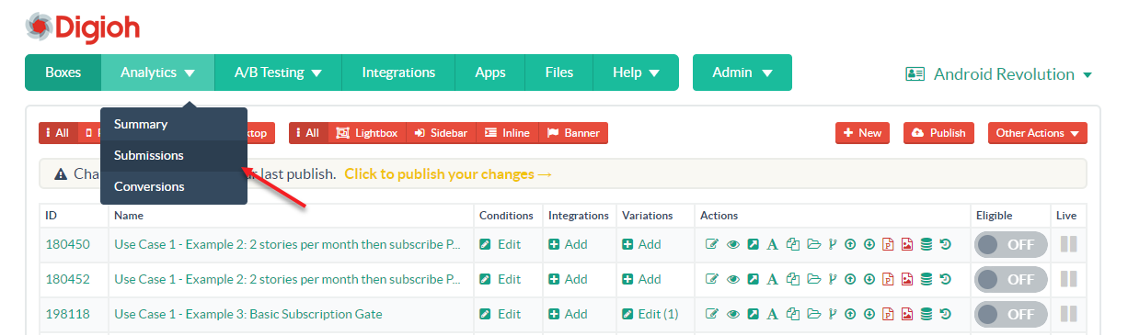Click the open folder icon for box 180452
Image resolution: width=1128 pixels, height=335 pixels.
point(812,279)
